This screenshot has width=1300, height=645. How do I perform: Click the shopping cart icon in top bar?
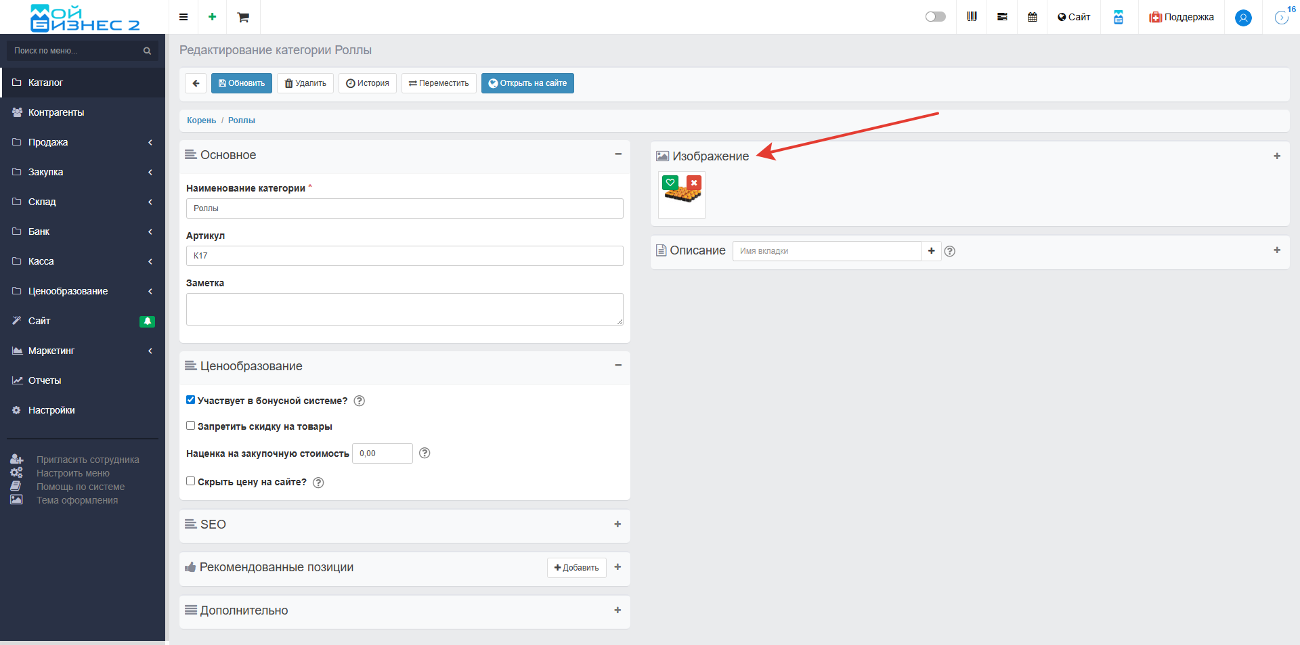coord(243,17)
